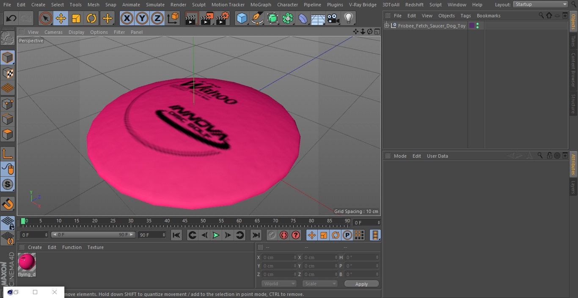Open the deformer objects icon

coord(303,19)
